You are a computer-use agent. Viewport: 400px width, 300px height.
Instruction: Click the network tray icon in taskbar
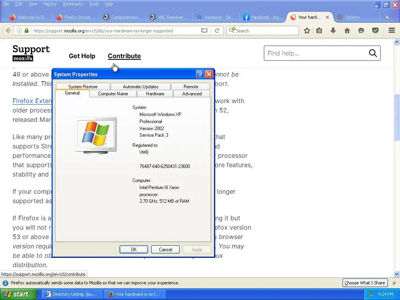click(371, 294)
